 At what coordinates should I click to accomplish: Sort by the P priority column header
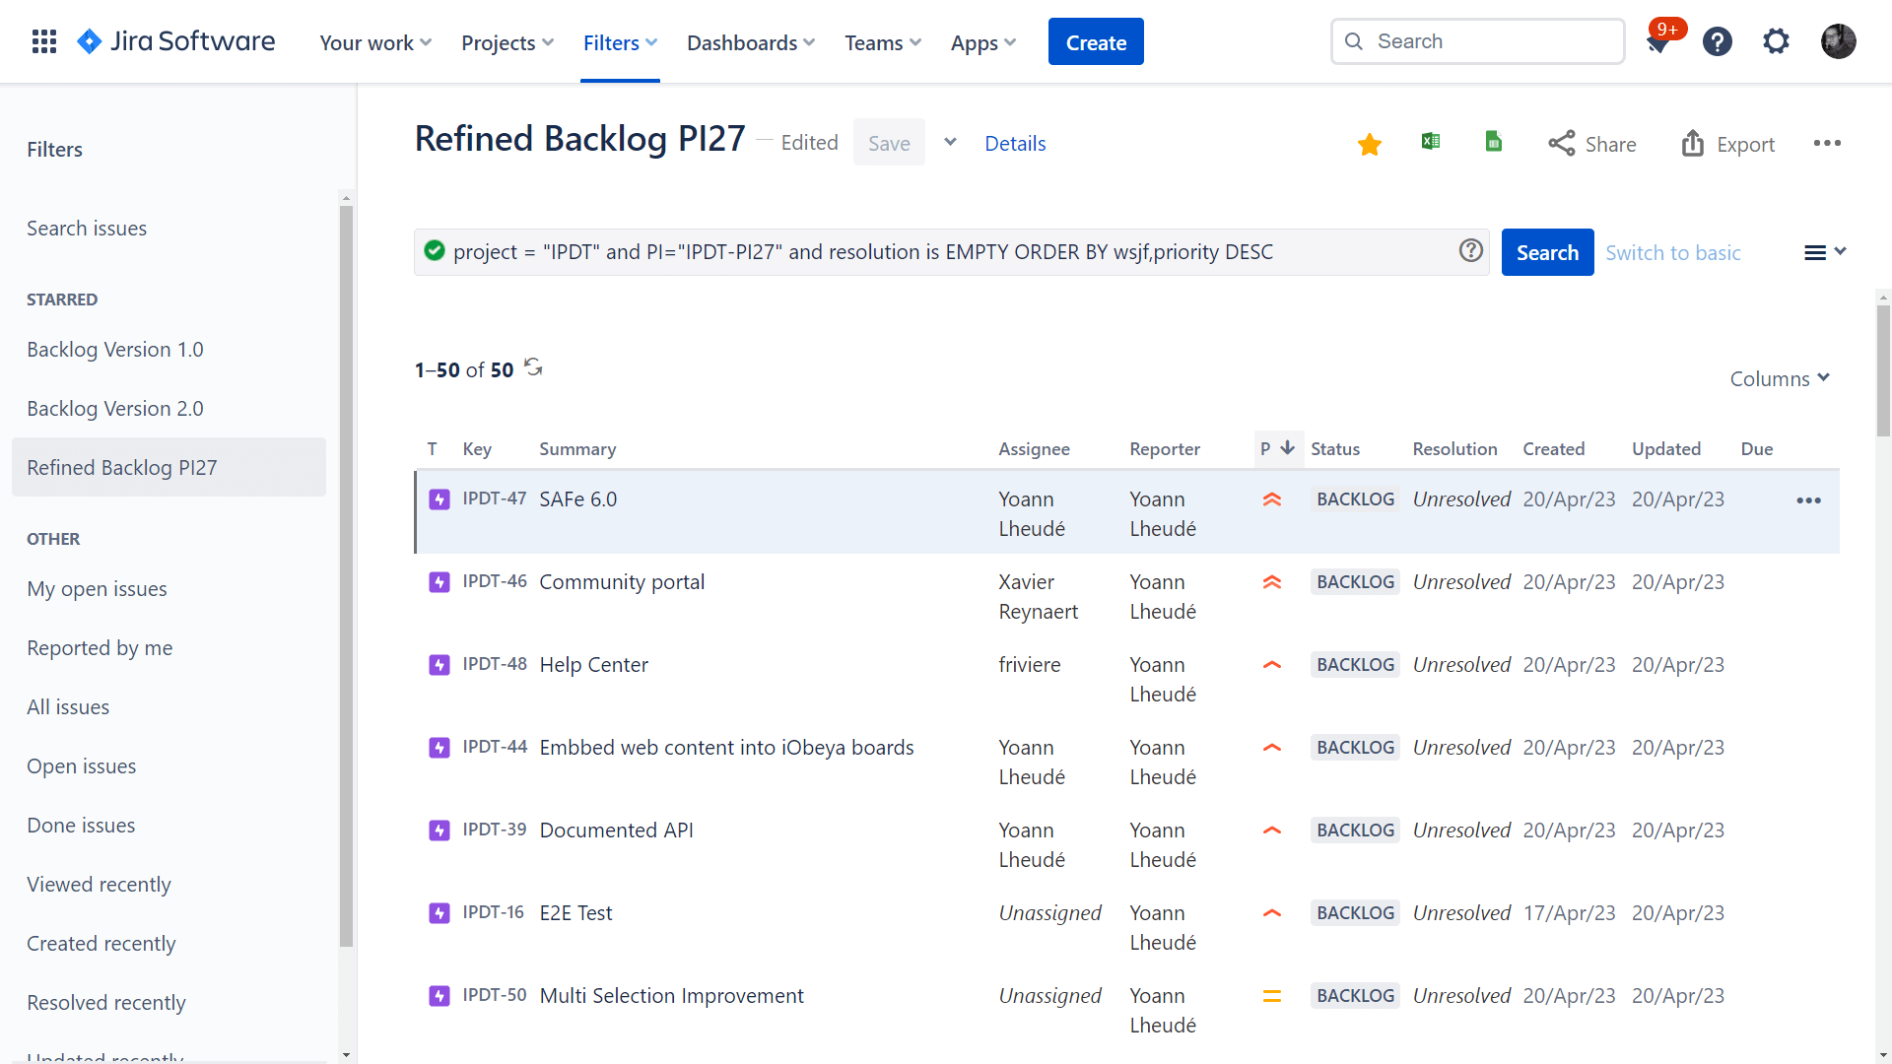coord(1278,448)
